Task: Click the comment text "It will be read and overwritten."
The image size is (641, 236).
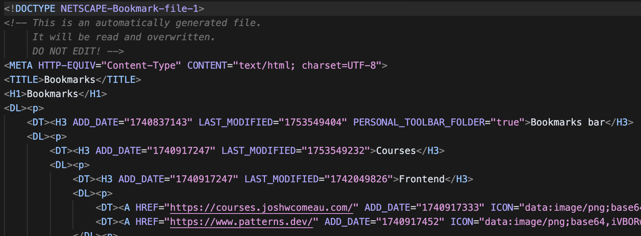Action: [x=124, y=37]
